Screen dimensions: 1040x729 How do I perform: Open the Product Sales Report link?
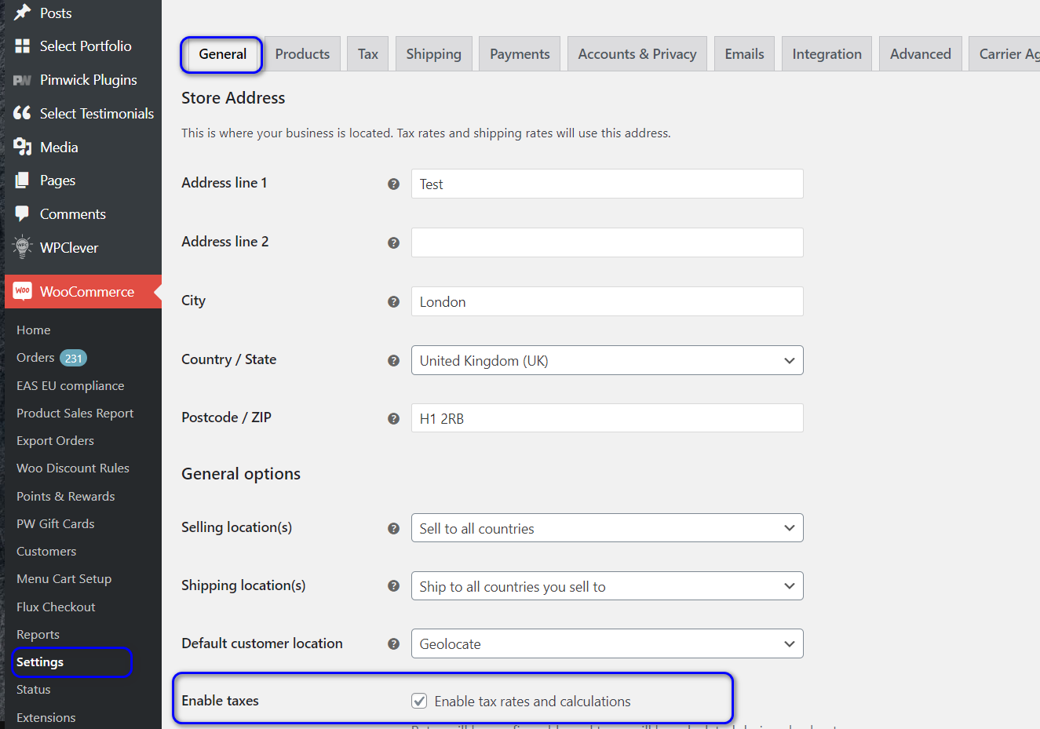coord(75,414)
